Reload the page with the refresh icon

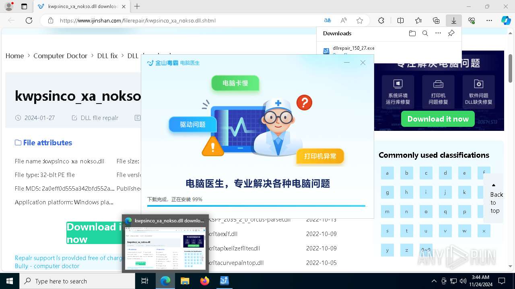pos(29,20)
